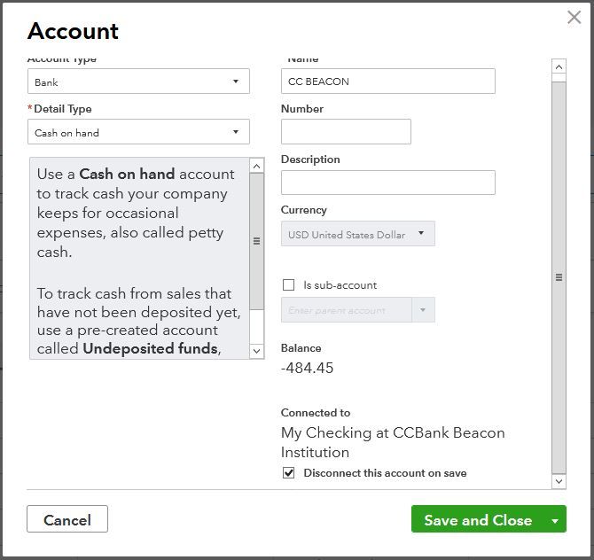Click the Name field containing CC BEACON
This screenshot has height=560, width=594.
tap(387, 82)
